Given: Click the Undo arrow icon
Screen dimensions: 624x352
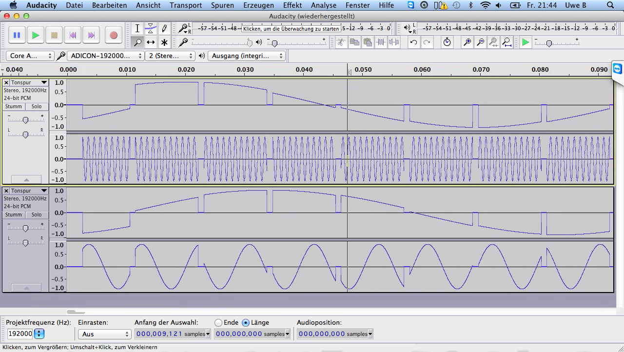Looking at the screenshot, I should (x=413, y=42).
